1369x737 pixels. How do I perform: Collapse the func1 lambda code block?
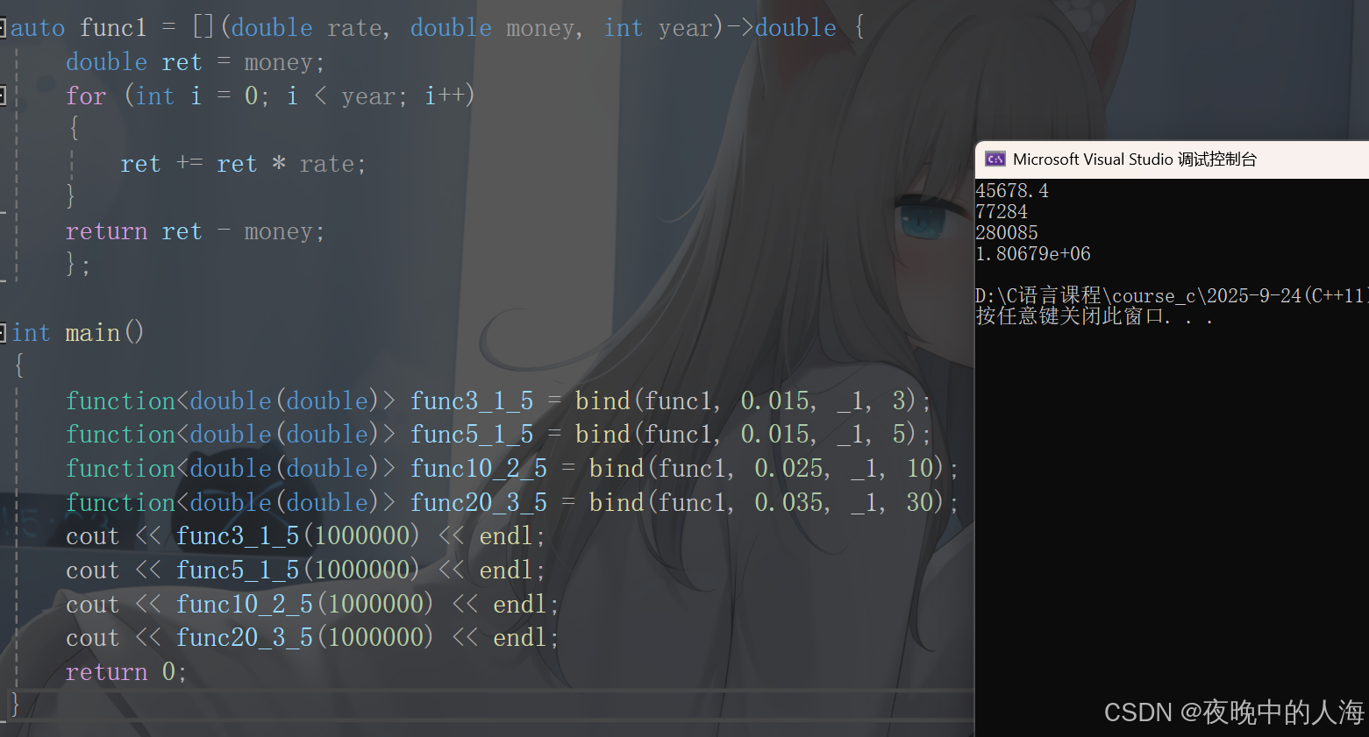tap(3, 28)
